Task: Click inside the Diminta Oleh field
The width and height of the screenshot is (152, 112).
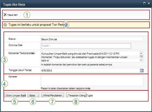Action: pos(86,46)
